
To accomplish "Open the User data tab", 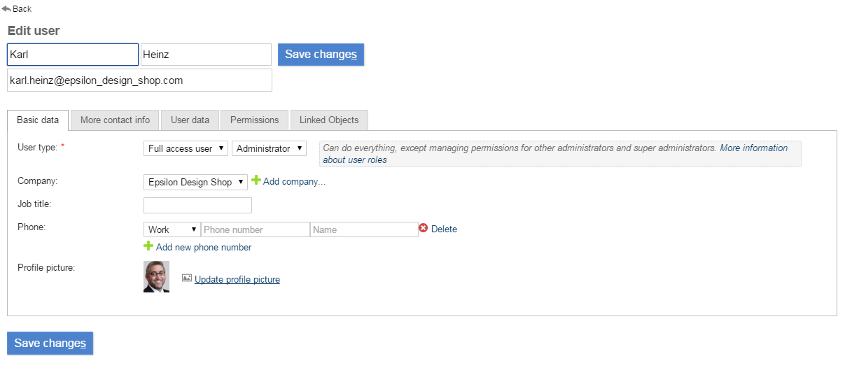I will coord(190,120).
